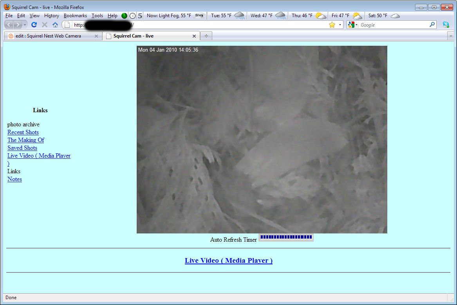This screenshot has width=457, height=305.
Task: Click the grayed-out Stop loading X icon
Action: click(x=45, y=25)
